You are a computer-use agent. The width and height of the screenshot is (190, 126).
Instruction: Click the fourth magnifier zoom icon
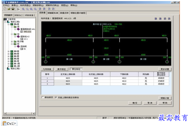coord(35,9)
